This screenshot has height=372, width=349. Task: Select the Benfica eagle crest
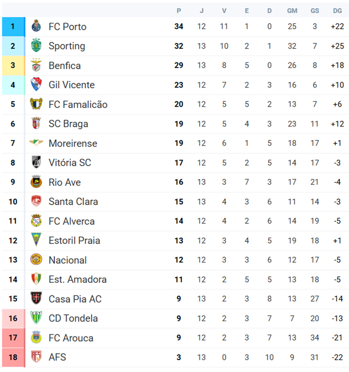point(36,66)
